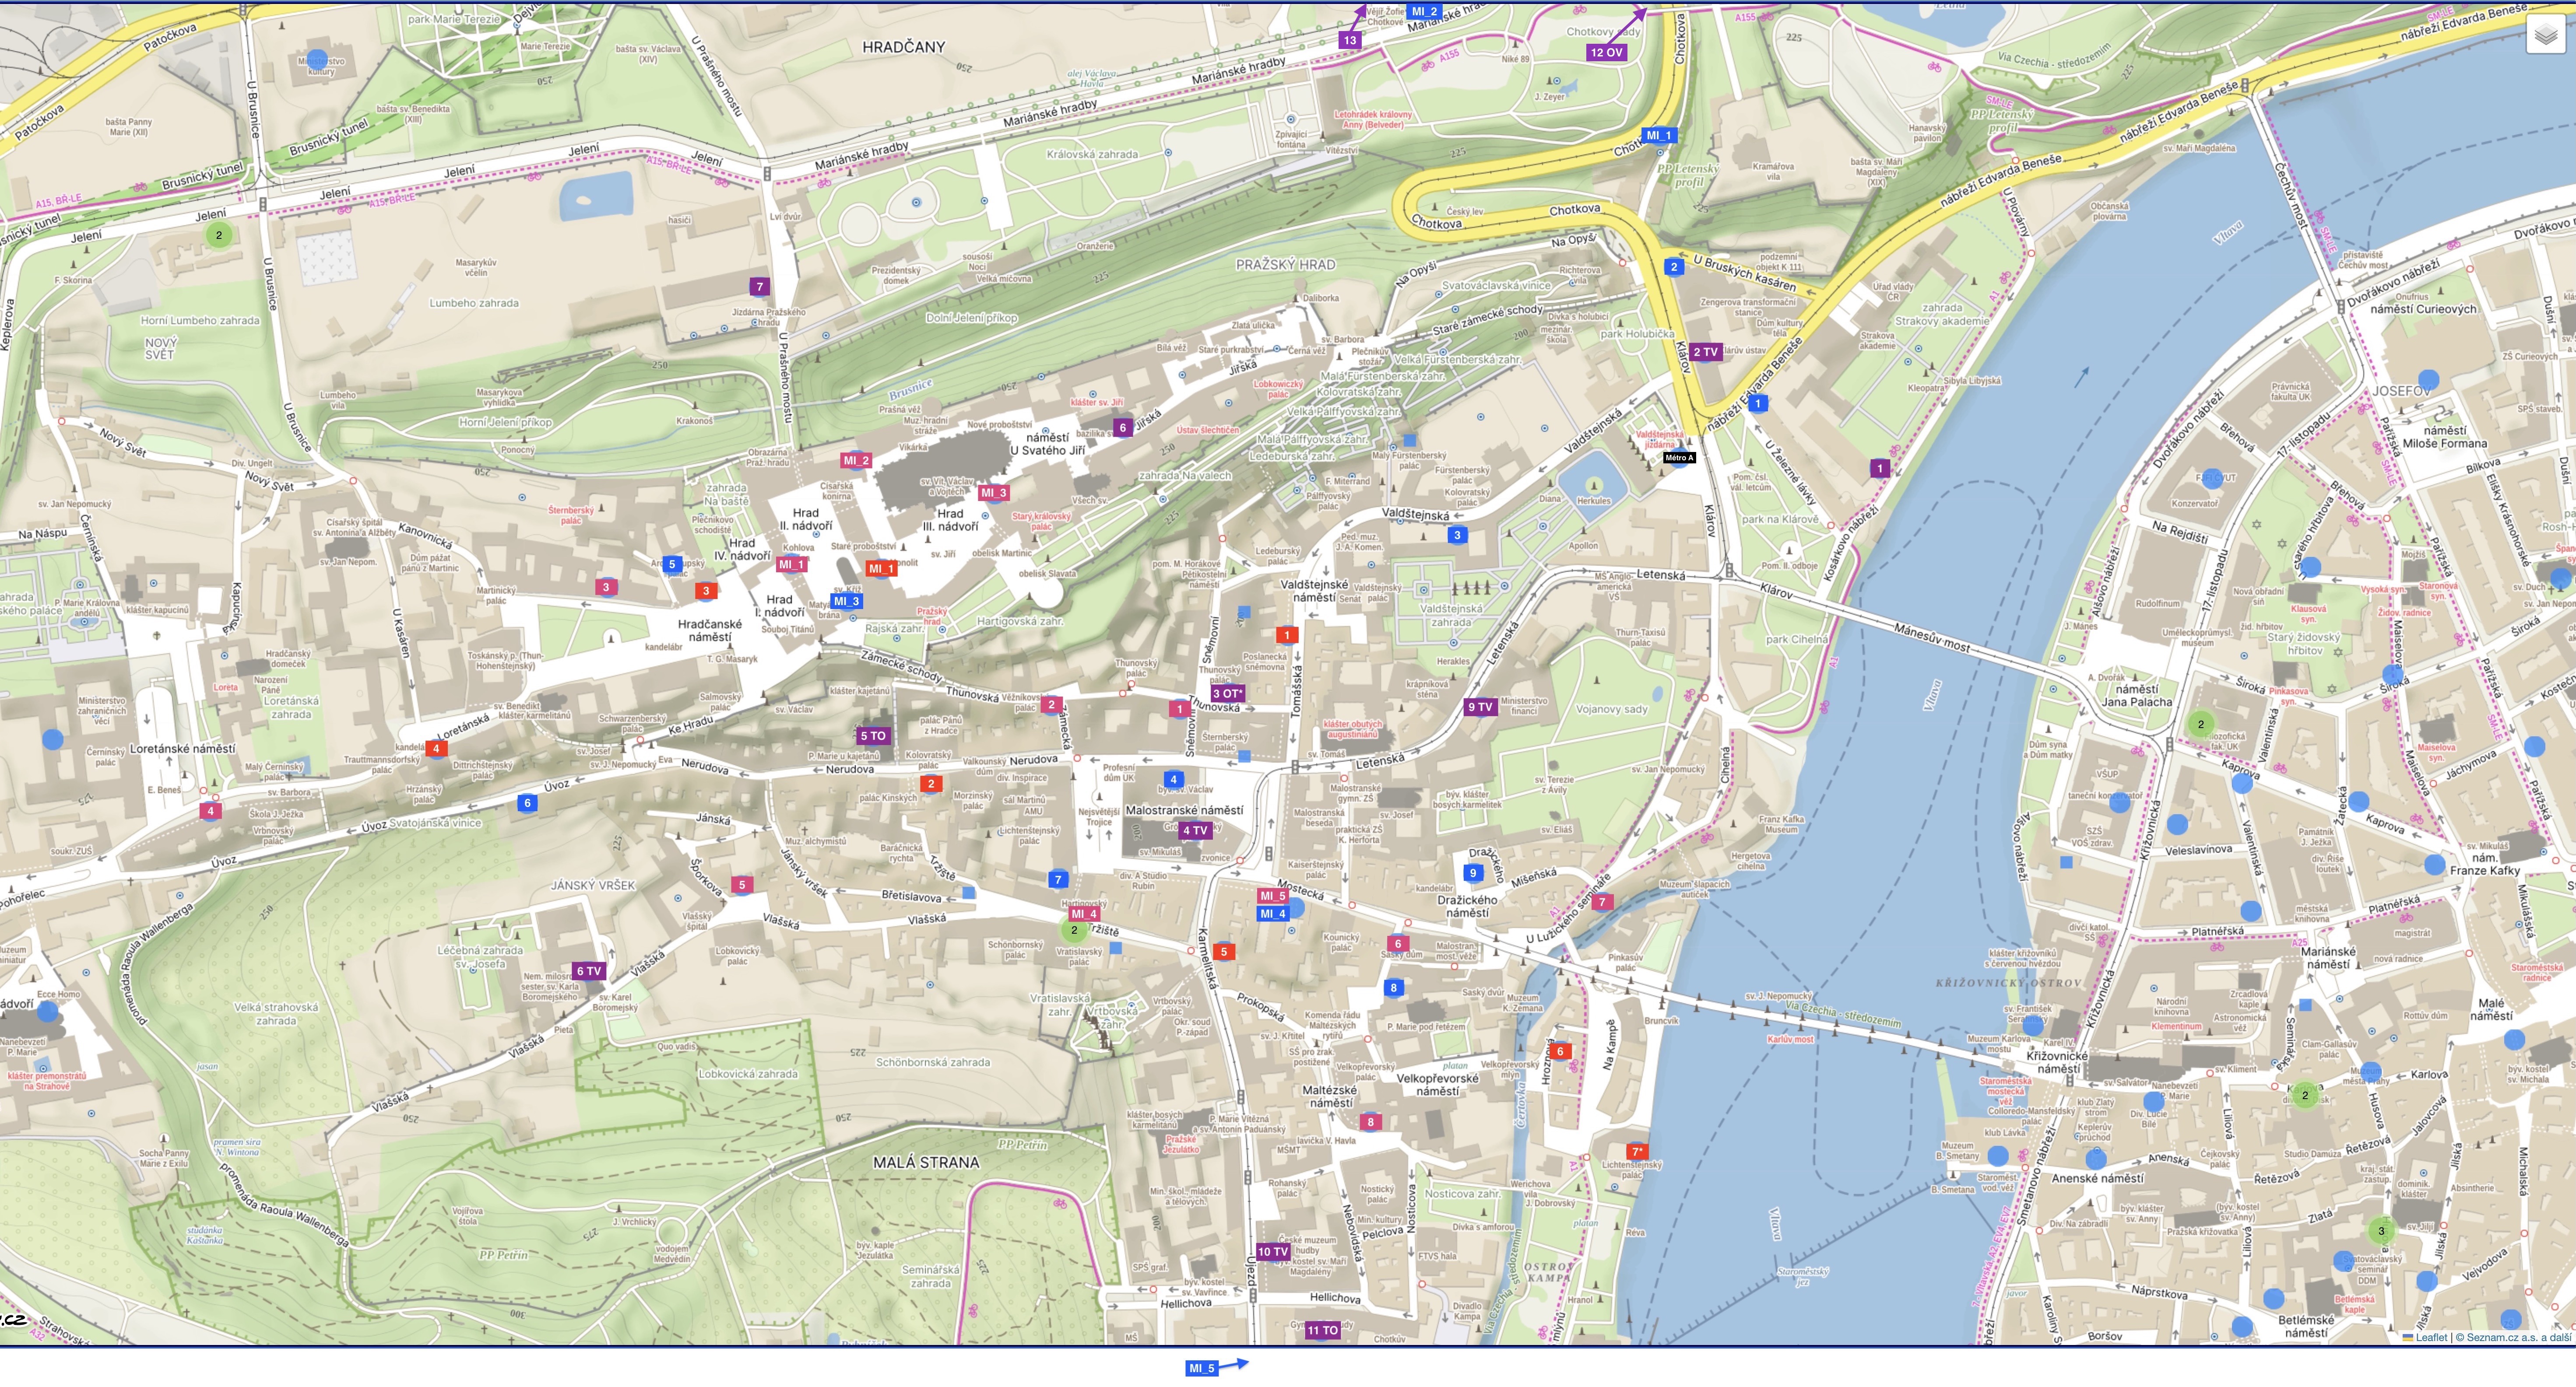
Task: Click the red marker 3 by Hradčanské náměstí
Action: pos(706,591)
